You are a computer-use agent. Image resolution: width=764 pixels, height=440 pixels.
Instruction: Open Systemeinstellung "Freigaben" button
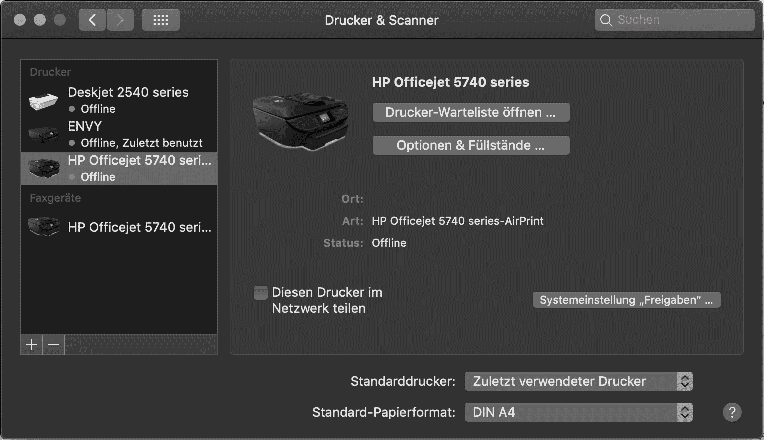[627, 300]
